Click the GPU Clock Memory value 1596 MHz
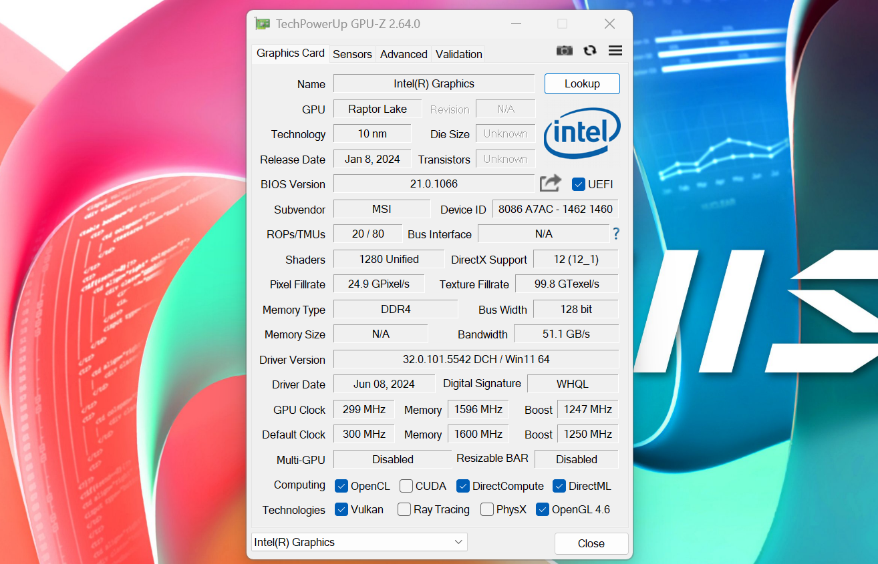 (478, 409)
